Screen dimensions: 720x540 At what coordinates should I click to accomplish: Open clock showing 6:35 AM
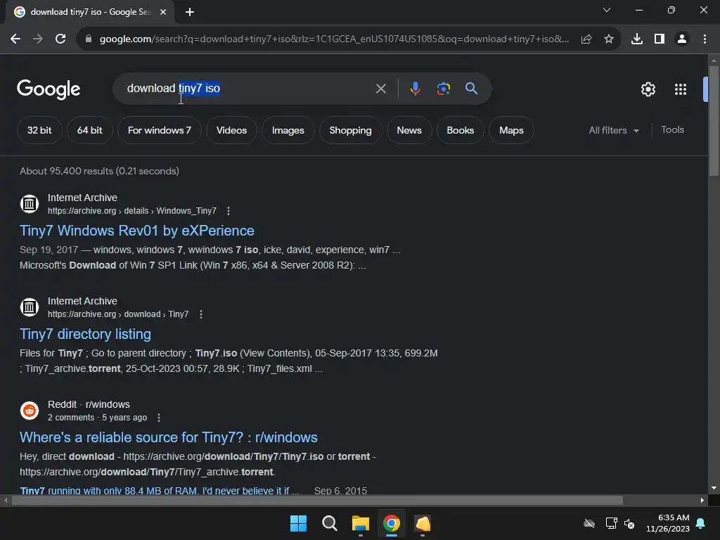668,523
